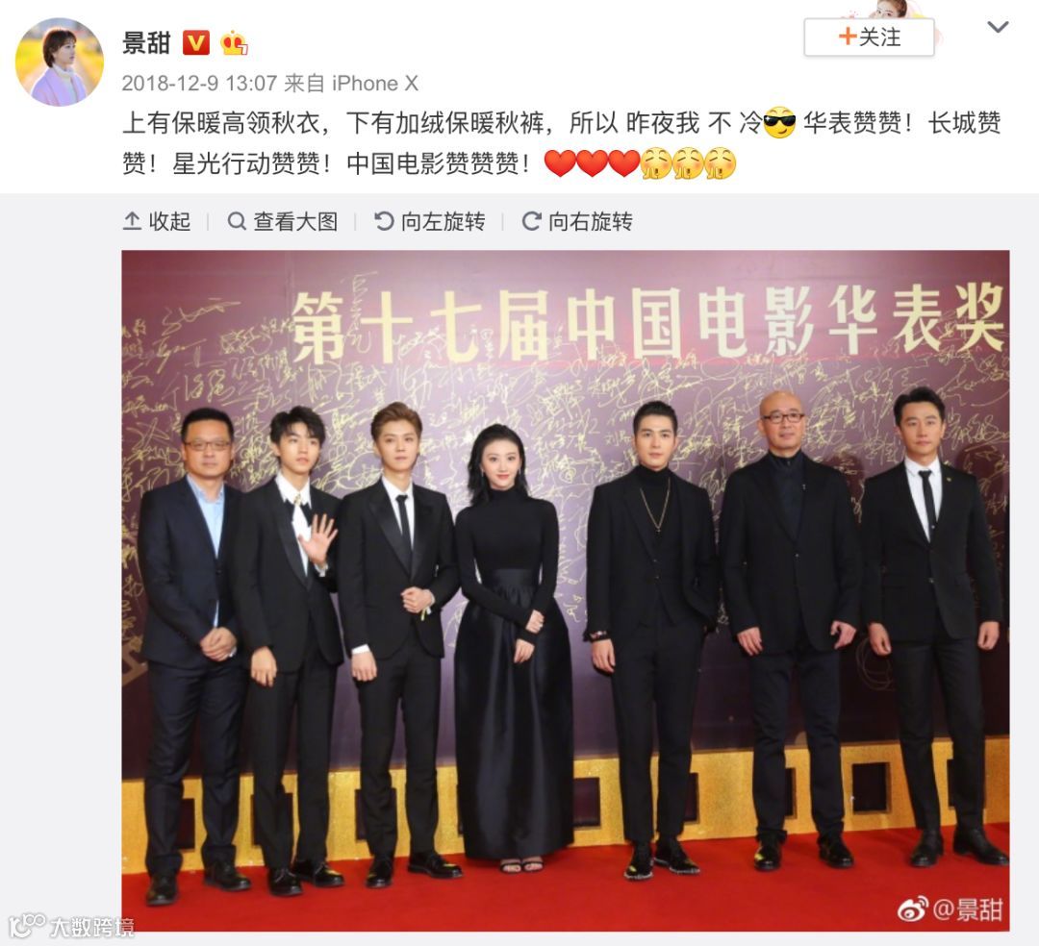1039x946 pixels.
Task: Click the clockwise rotate arrow icon
Action: (531, 221)
